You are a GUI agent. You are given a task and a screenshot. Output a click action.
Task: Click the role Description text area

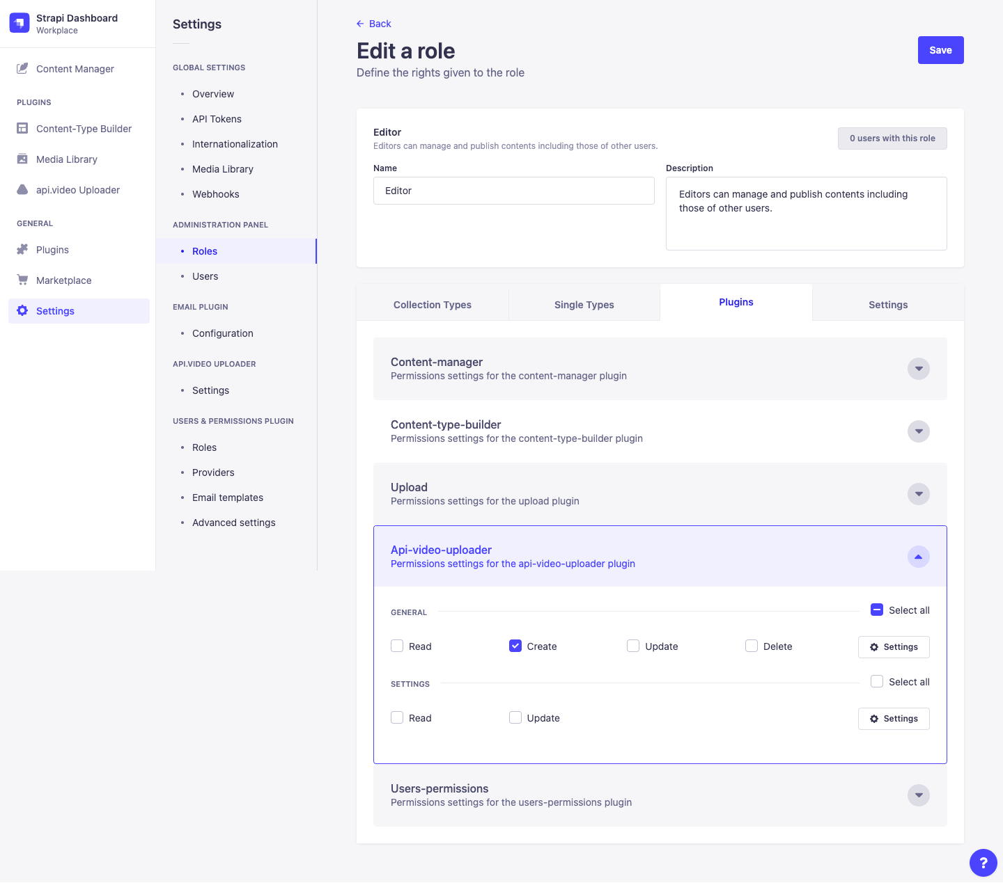pos(807,214)
